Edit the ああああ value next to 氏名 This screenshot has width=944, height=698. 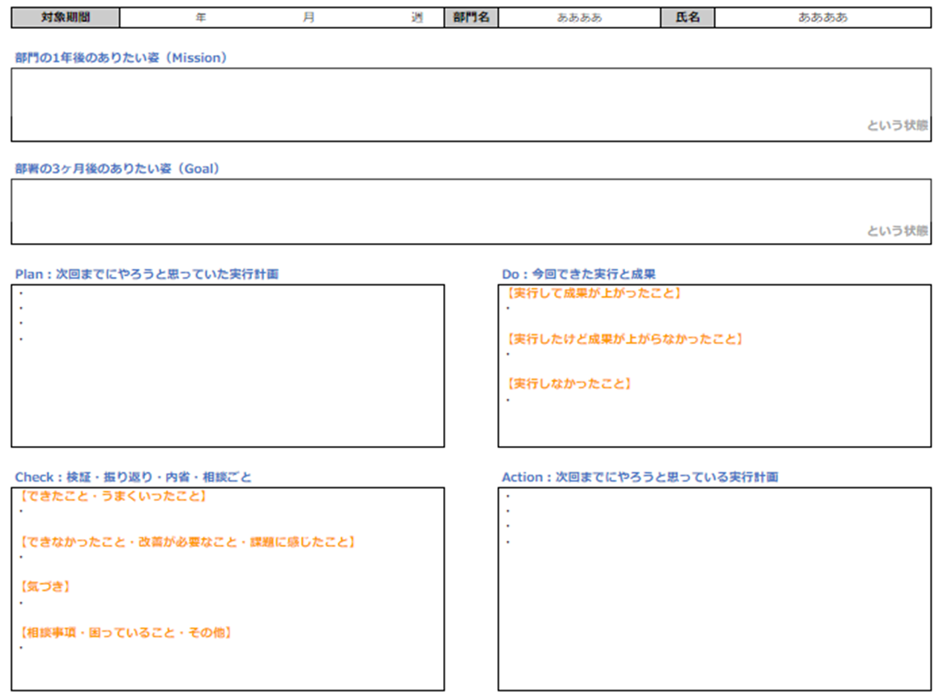822,18
